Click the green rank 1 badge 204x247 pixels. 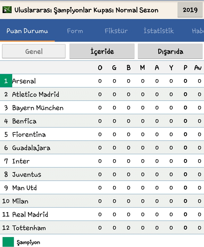(6, 81)
